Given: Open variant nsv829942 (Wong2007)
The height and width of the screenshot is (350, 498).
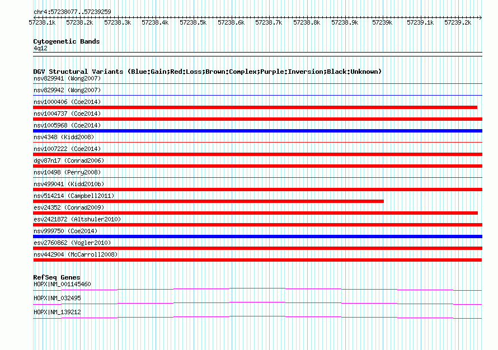Looking at the screenshot, I should tap(67, 90).
